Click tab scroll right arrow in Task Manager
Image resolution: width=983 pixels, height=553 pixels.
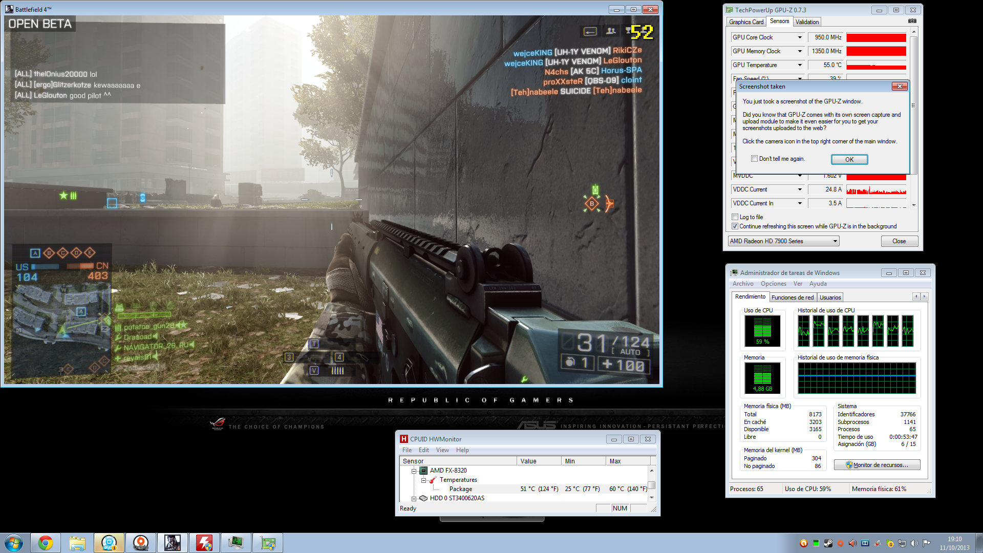pos(924,296)
